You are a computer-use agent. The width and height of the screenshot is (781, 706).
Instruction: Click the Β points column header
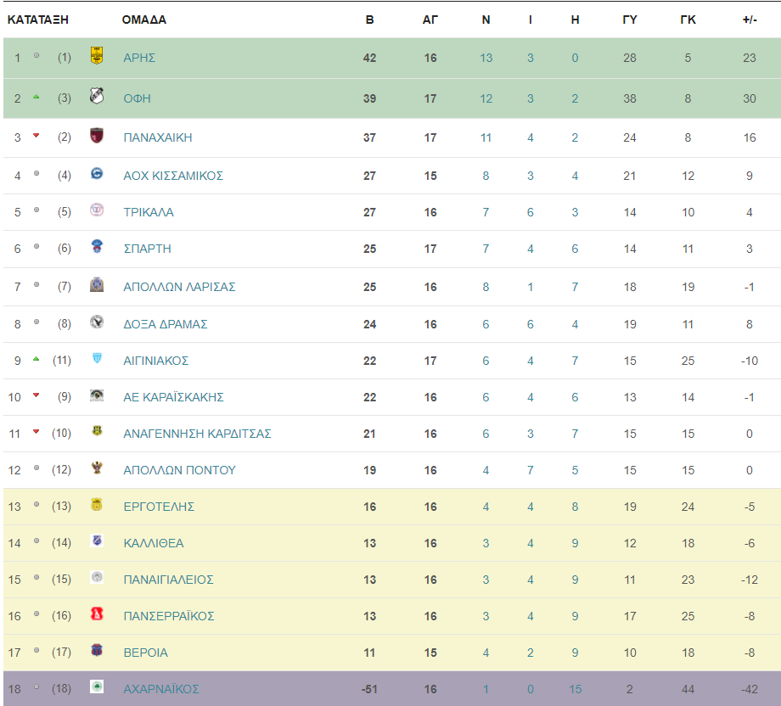pos(369,20)
